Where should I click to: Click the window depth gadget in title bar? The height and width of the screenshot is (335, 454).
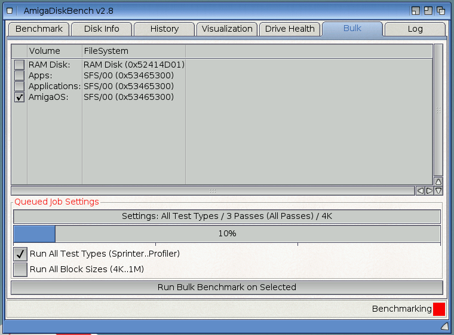(441, 11)
